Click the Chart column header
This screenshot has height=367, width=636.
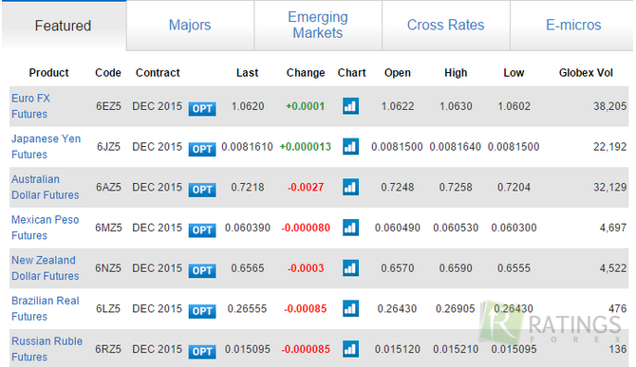(351, 73)
